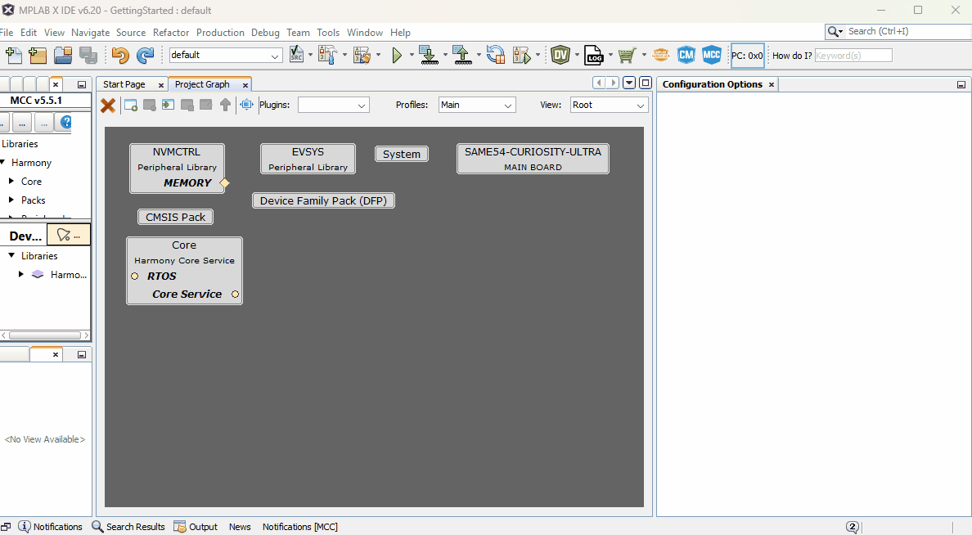The height and width of the screenshot is (535, 972).
Task: Click the Debug Project icon
Action: pyautogui.click(x=523, y=55)
